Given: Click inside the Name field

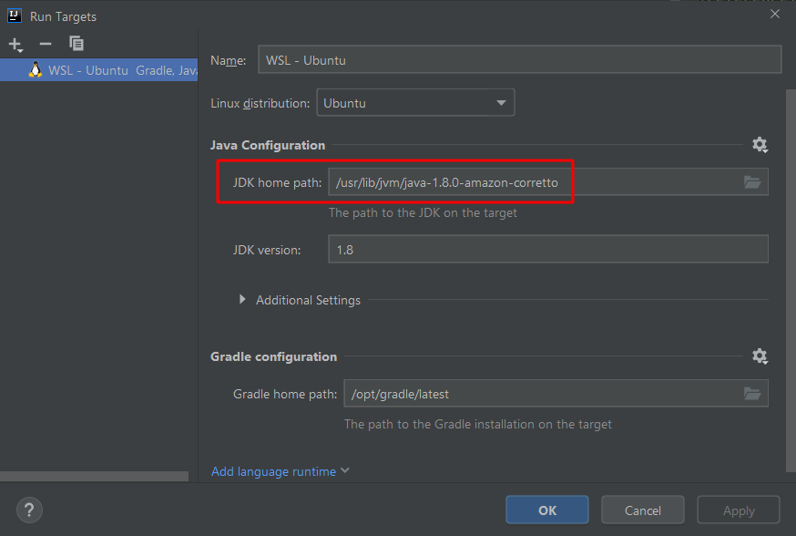Looking at the screenshot, I should tap(519, 60).
